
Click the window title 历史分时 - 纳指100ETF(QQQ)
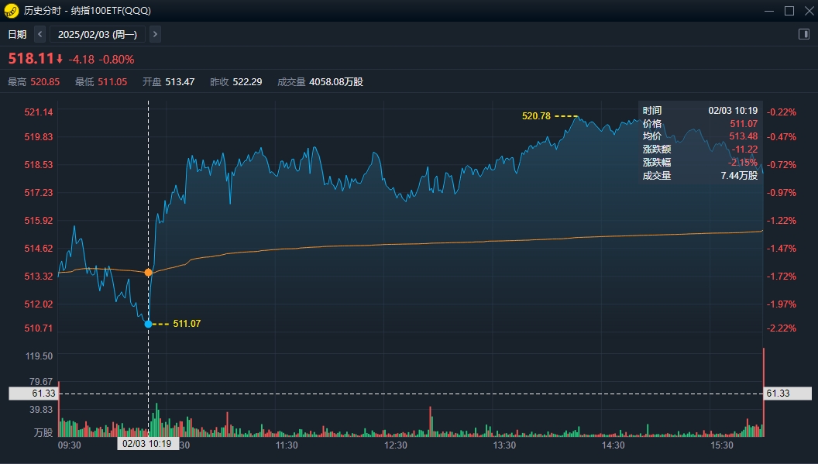87,11
